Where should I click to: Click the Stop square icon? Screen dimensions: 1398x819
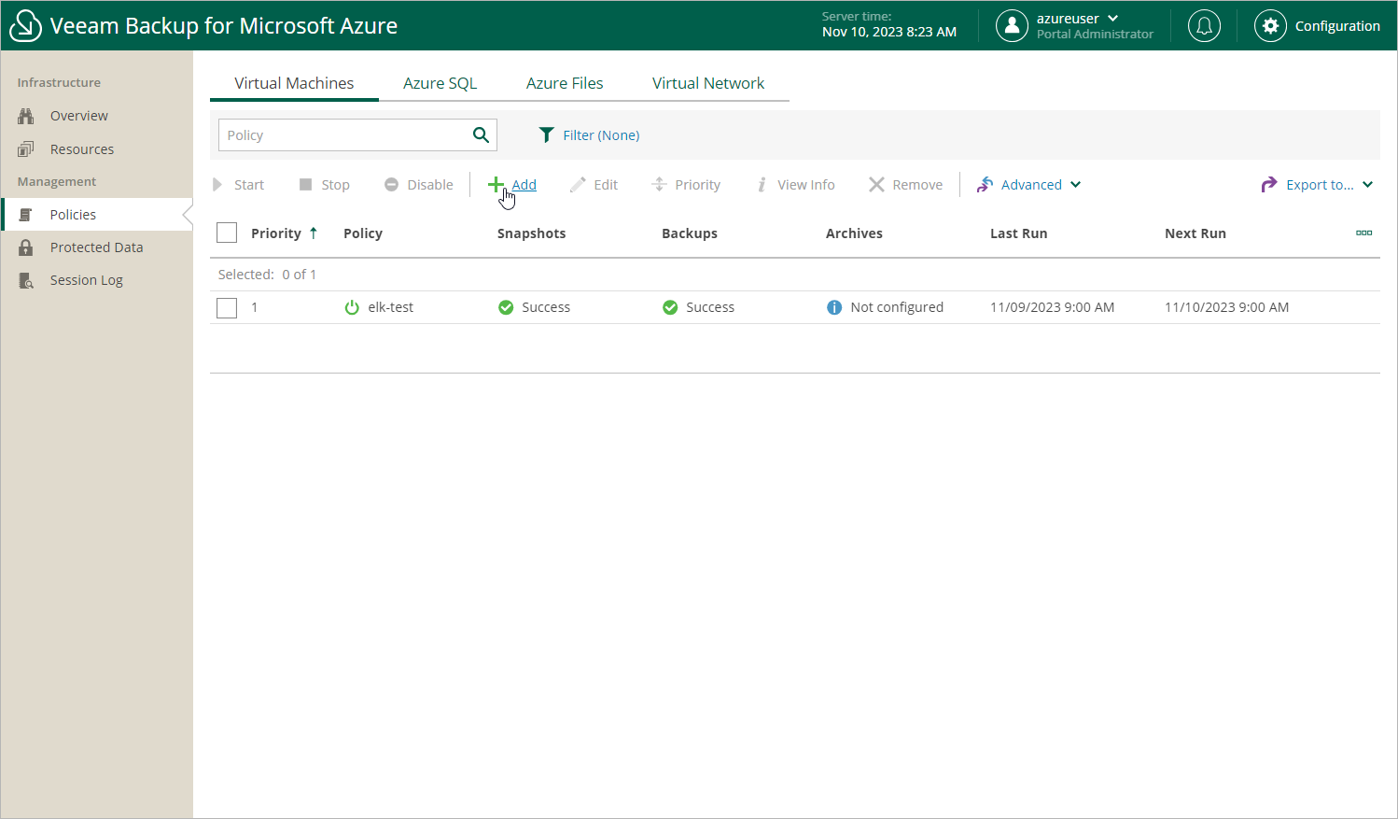pos(305,185)
